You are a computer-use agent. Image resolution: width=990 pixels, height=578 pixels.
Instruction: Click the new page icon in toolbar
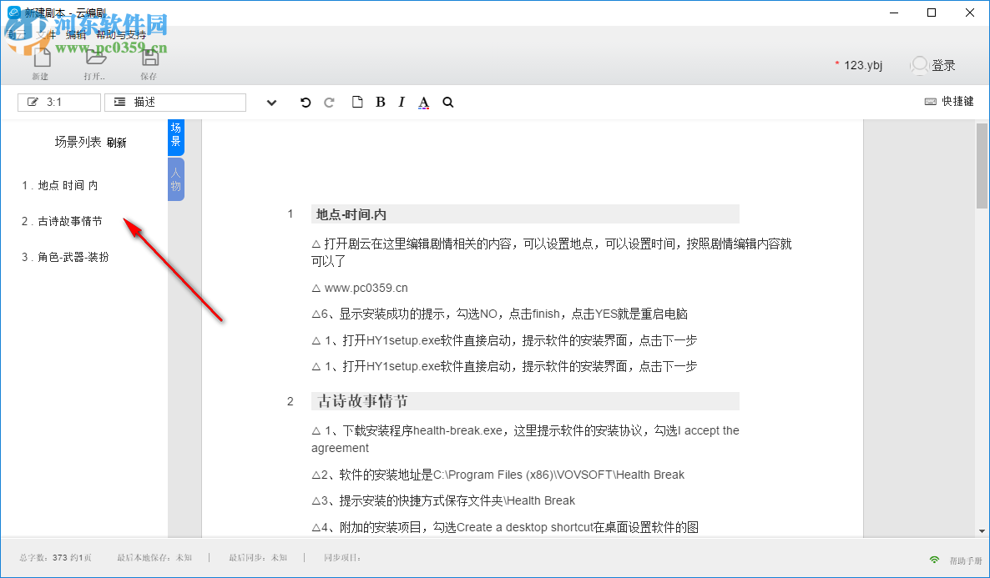[x=357, y=102]
